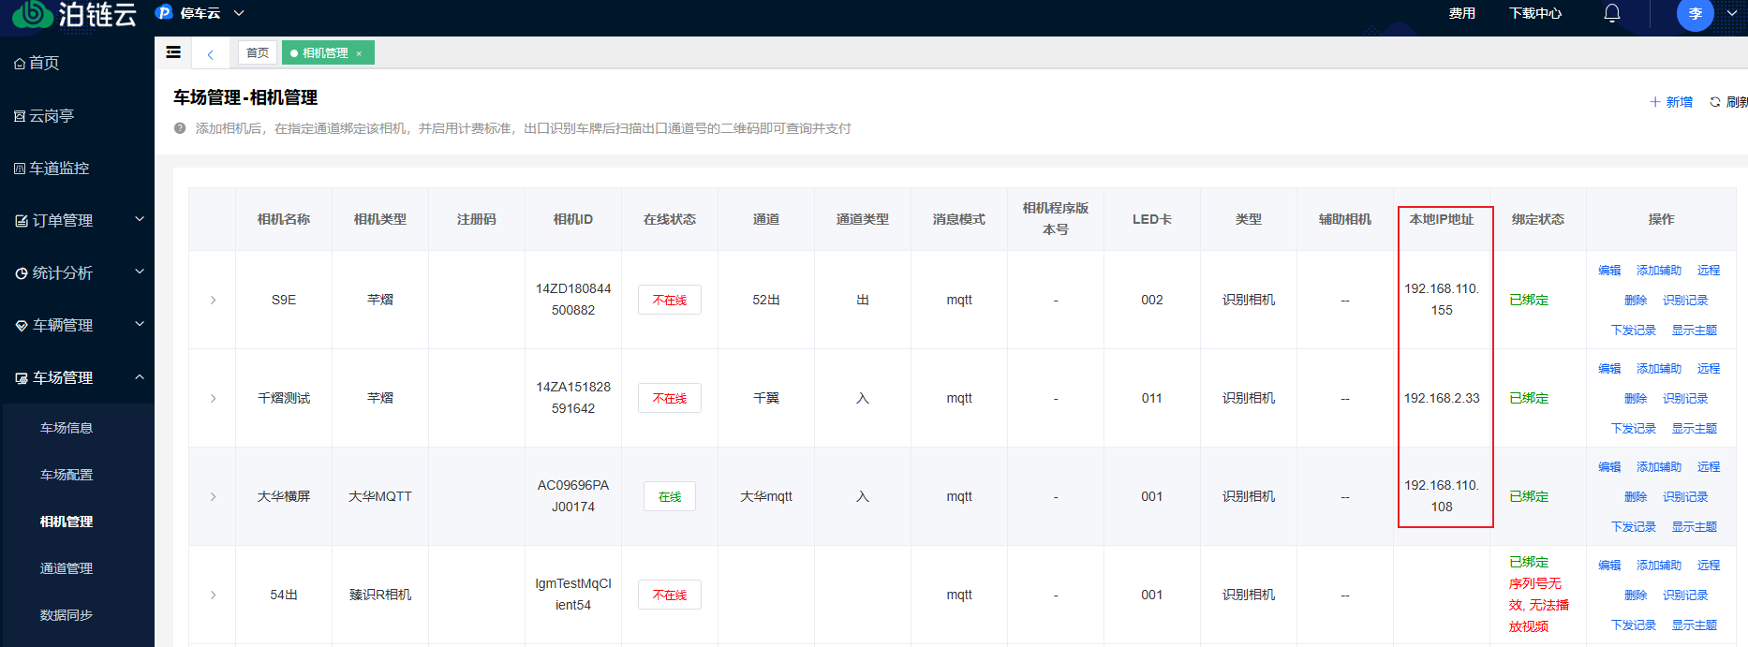This screenshot has height=647, width=1748.
Task: Click 远程 for the 千熠测试 row
Action: pyautogui.click(x=1709, y=369)
